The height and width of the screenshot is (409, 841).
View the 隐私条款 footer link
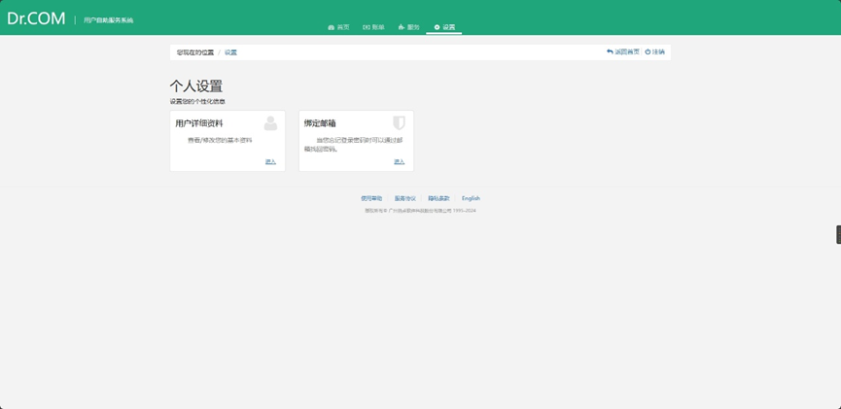(x=438, y=198)
